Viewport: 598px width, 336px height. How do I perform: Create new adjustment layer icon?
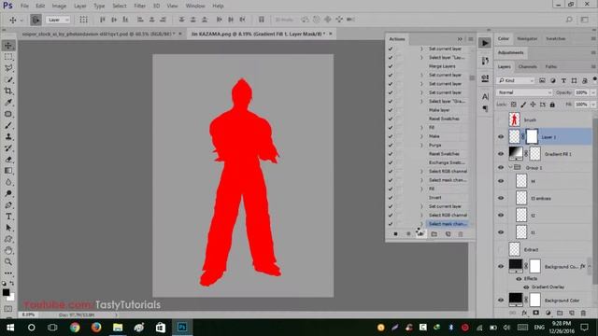[548, 313]
